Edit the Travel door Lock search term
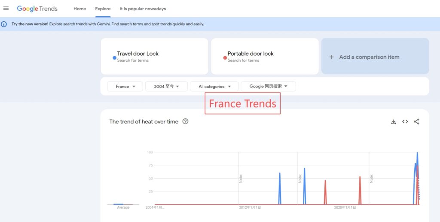This screenshot has height=222, width=440. (x=138, y=54)
